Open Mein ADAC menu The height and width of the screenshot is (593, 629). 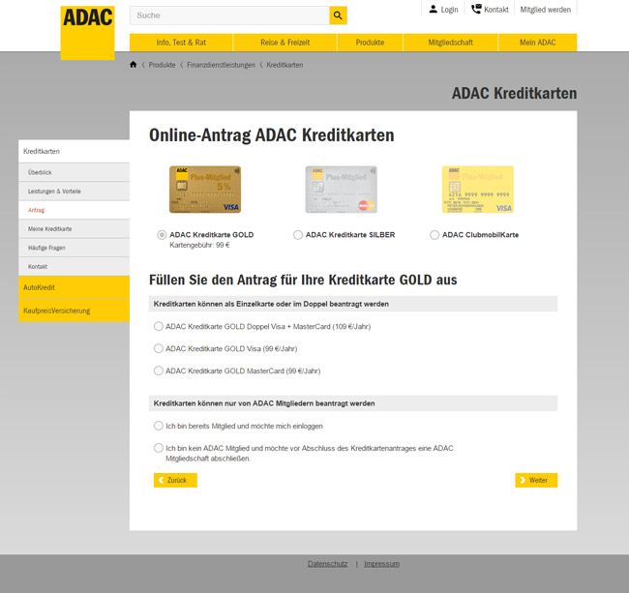click(x=537, y=43)
